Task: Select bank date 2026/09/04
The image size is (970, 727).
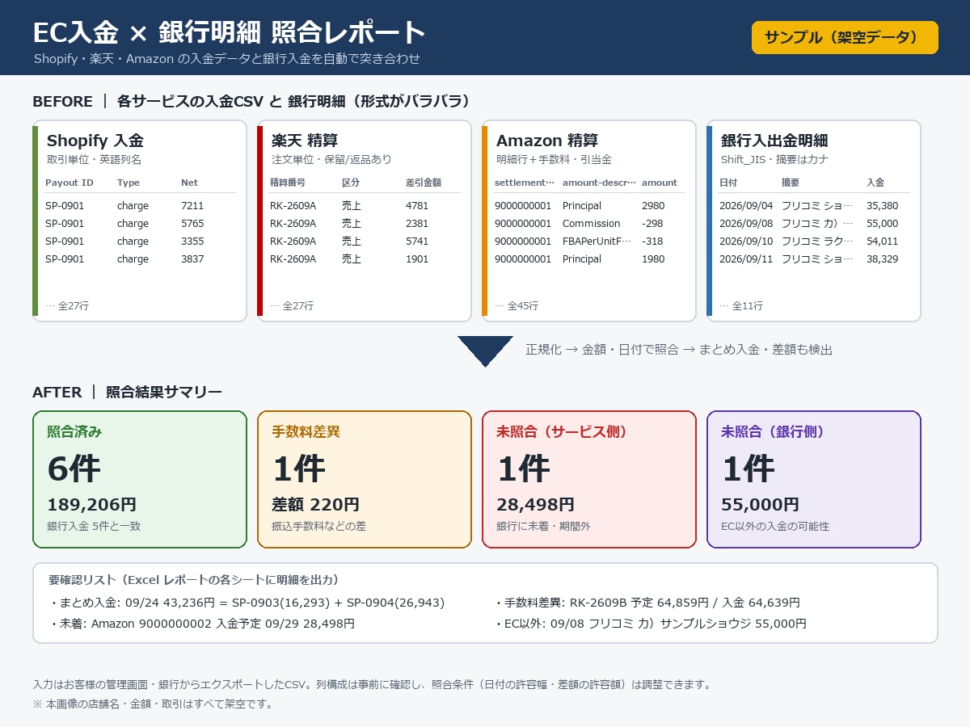Action: tap(746, 206)
